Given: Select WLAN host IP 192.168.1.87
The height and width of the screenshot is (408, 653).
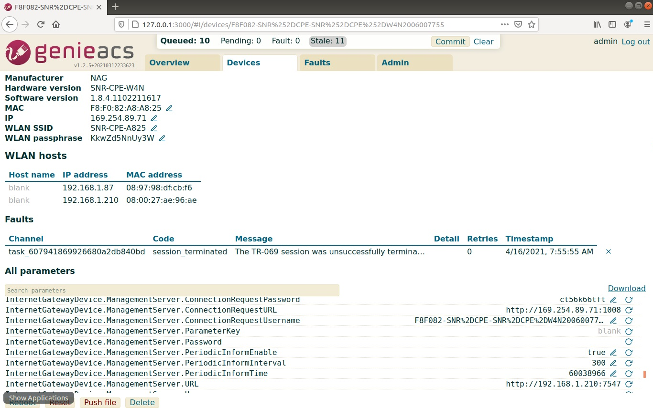Looking at the screenshot, I should coord(88,188).
